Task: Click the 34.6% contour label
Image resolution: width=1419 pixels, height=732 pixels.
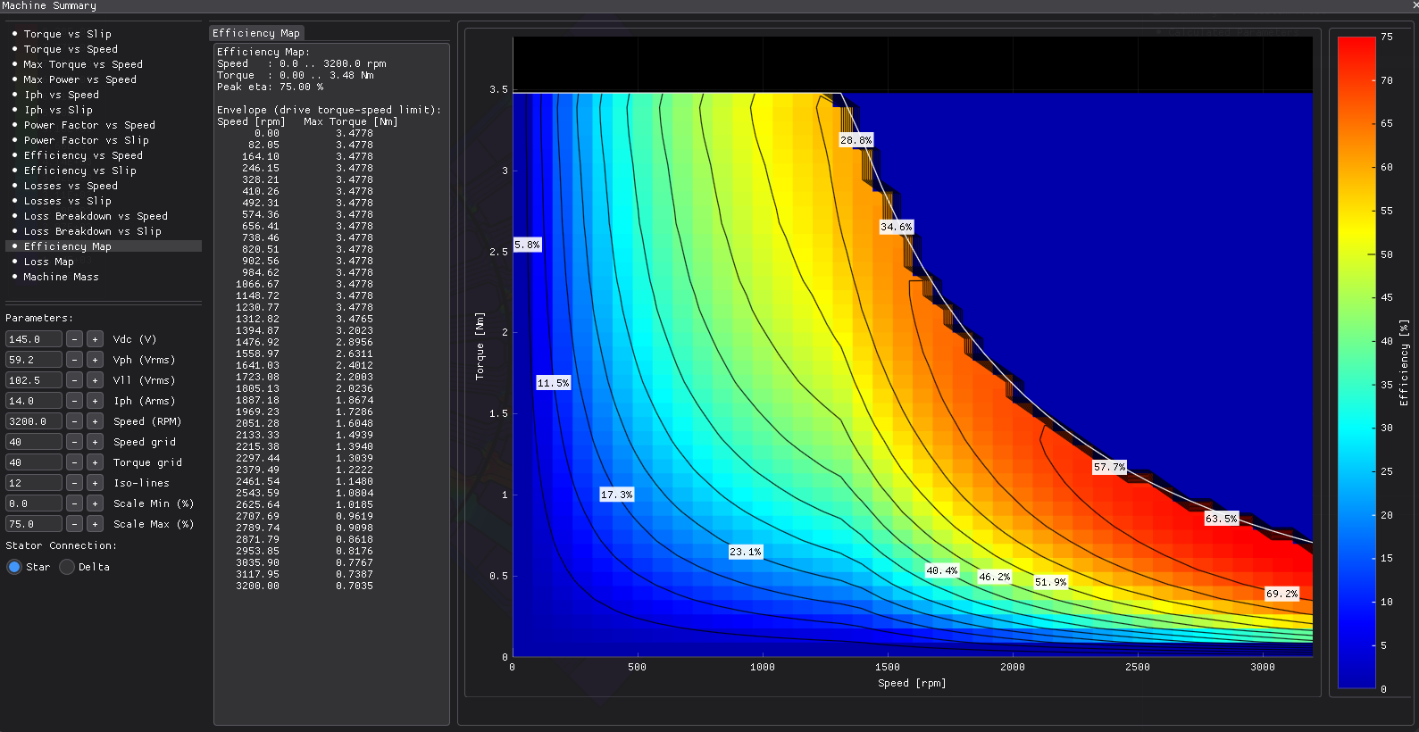Action: 897,227
